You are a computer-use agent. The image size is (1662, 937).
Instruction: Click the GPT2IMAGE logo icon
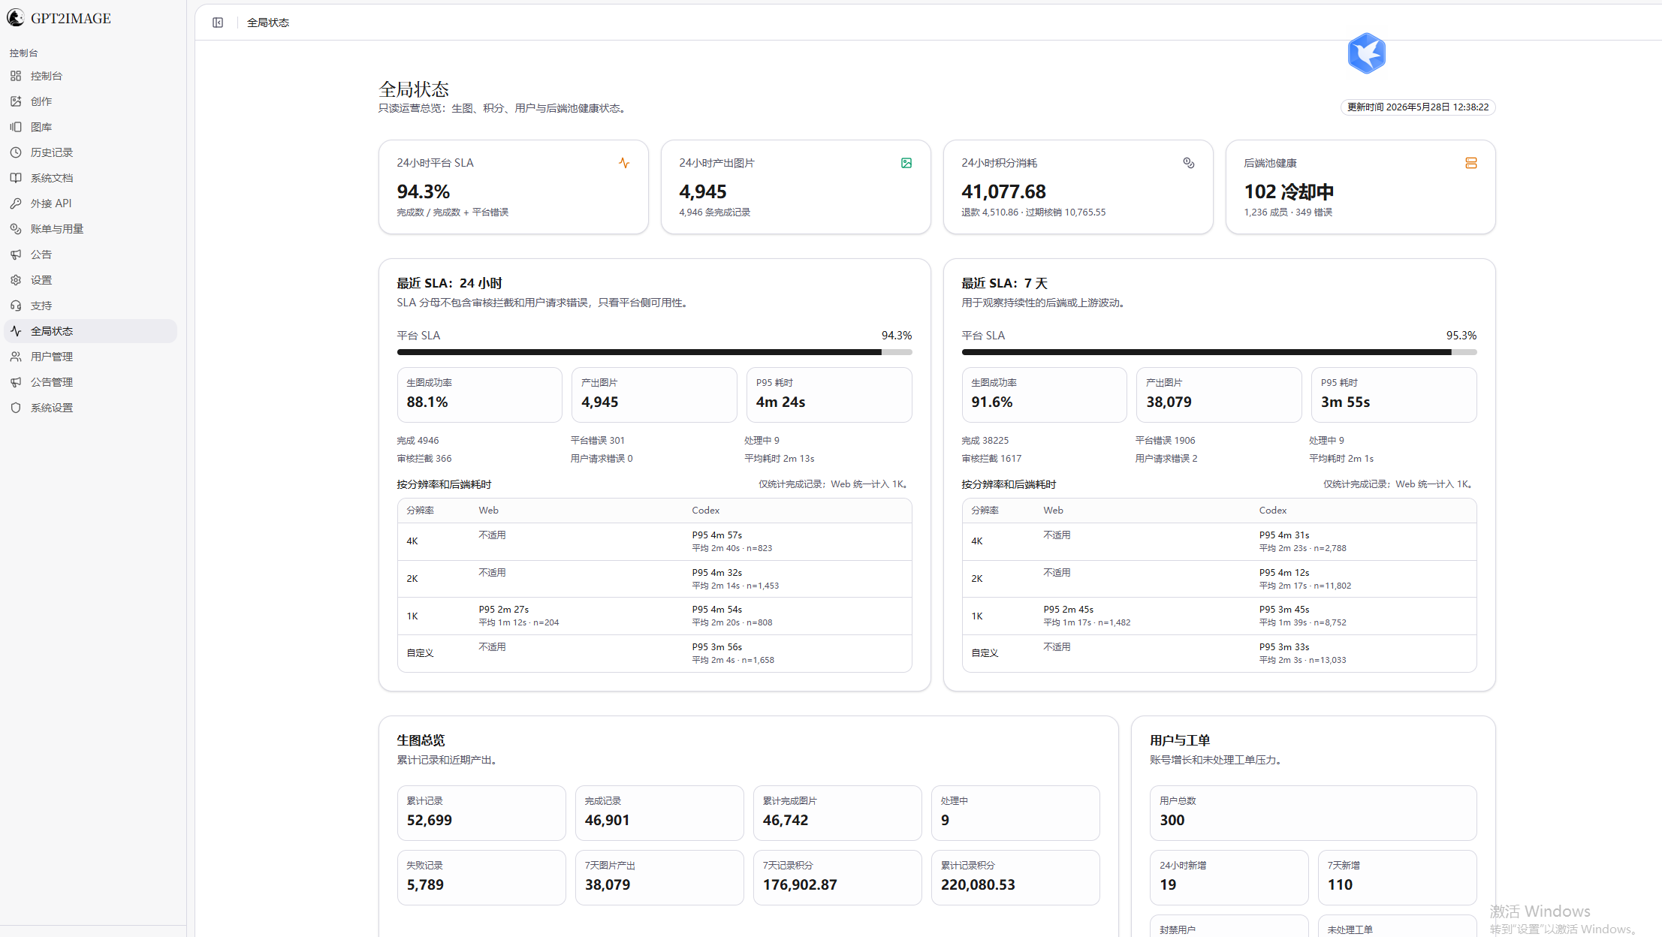click(x=15, y=18)
